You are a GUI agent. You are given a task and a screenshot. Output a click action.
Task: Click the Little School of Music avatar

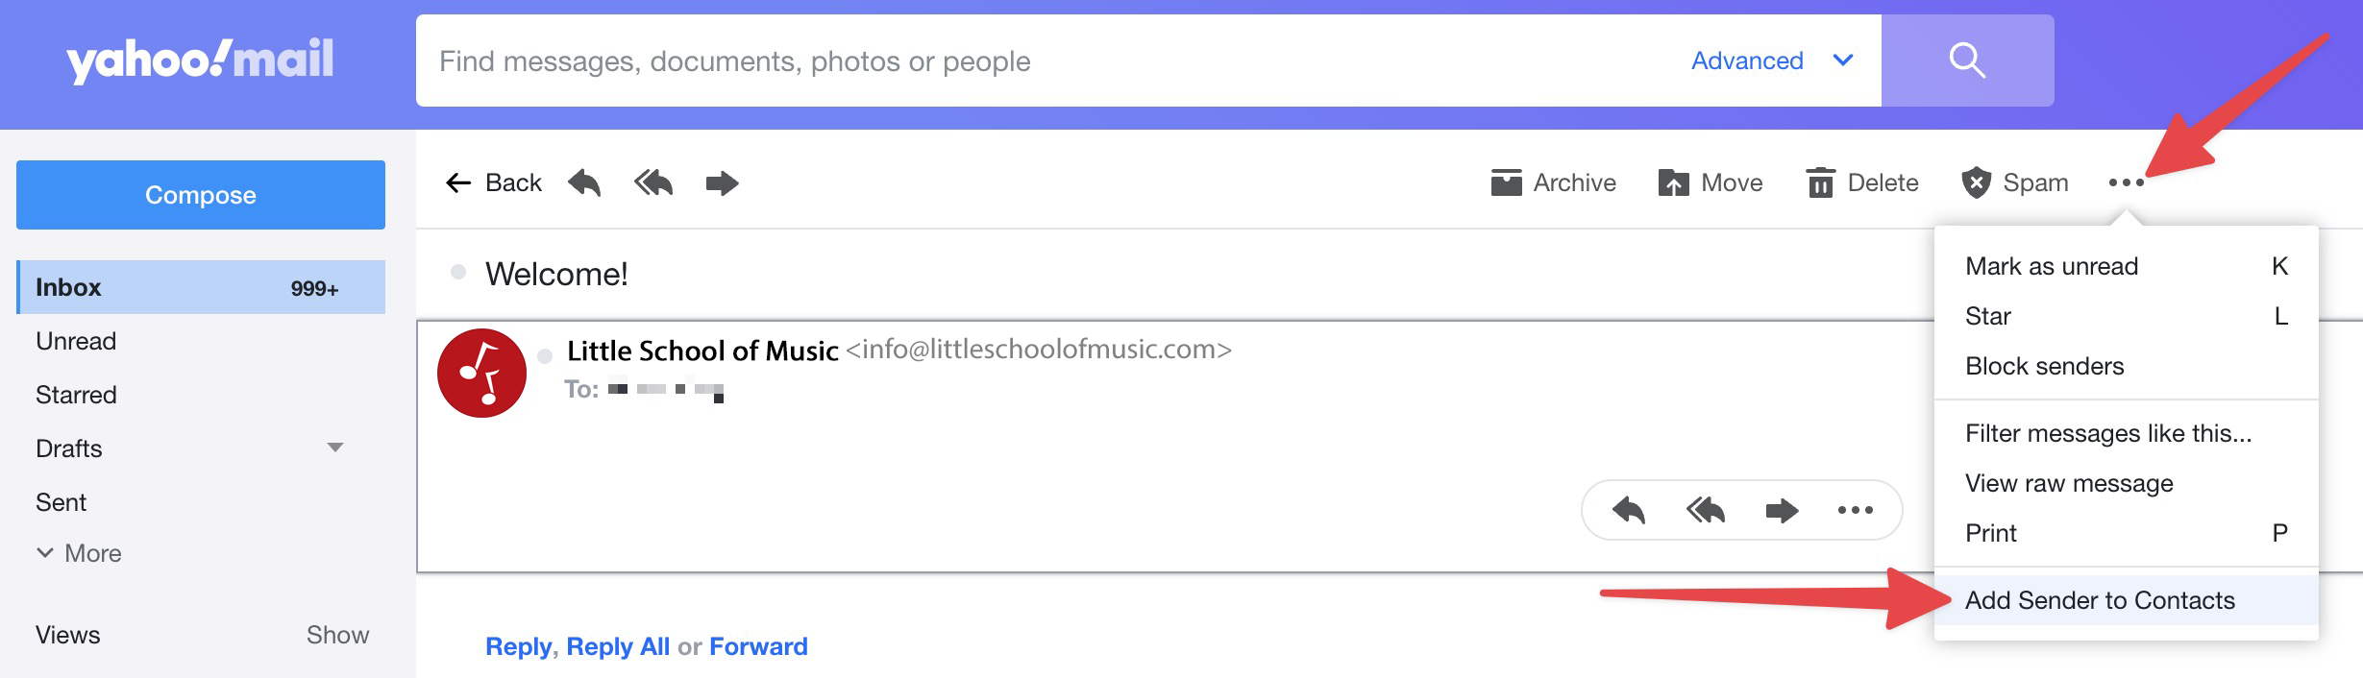tap(481, 373)
